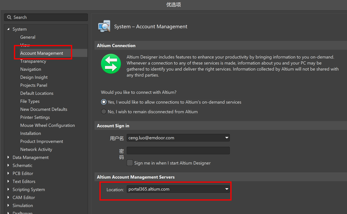This screenshot has height=214, width=347.
Task: Select No, remain disconnected from Altium
Action: pyautogui.click(x=104, y=112)
